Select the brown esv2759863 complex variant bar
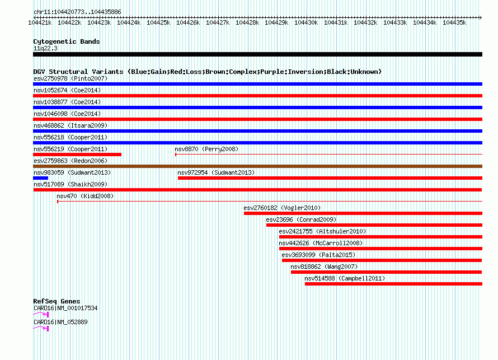Image resolution: width=498 pixels, height=360 pixels. (257, 166)
